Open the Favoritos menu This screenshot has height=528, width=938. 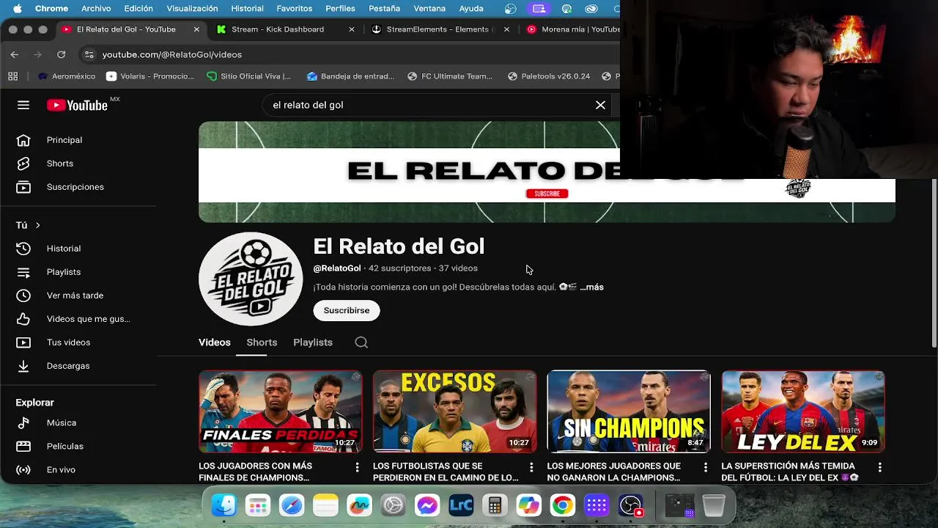click(x=293, y=9)
